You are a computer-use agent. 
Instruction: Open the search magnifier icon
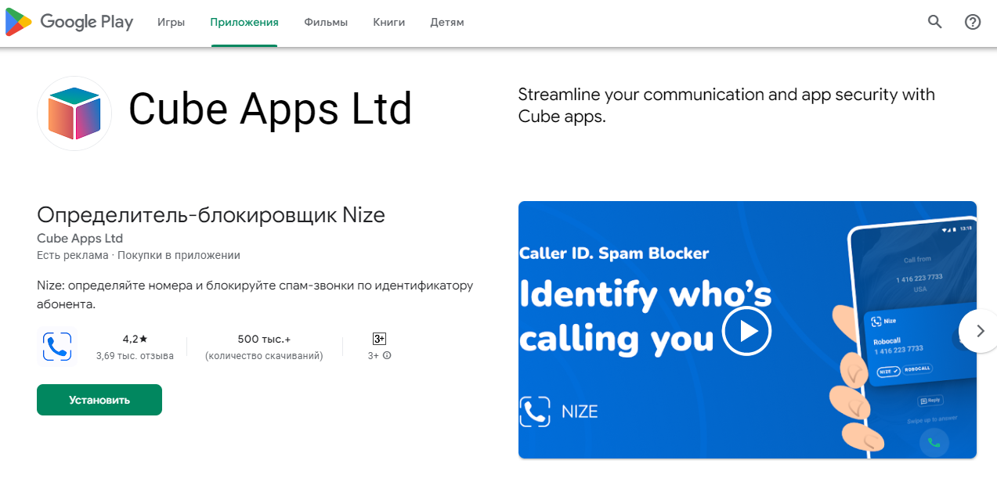pos(934,22)
